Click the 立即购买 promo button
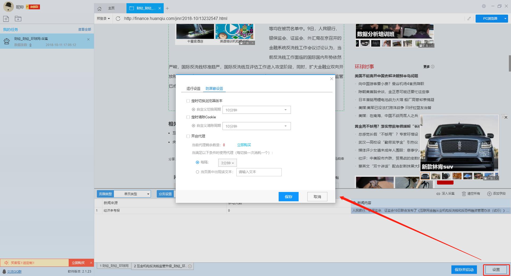The width and height of the screenshot is (511, 276). coord(78,263)
